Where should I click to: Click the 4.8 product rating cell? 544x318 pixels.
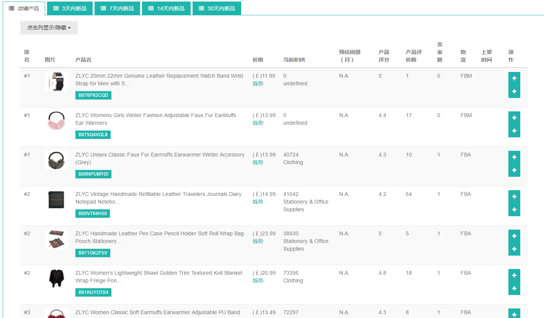click(x=382, y=273)
